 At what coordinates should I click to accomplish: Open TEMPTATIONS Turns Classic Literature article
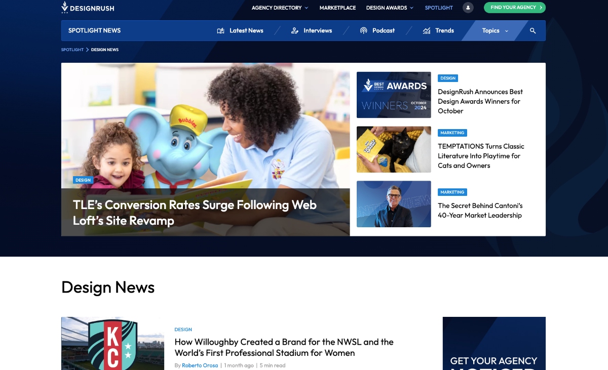pos(481,156)
